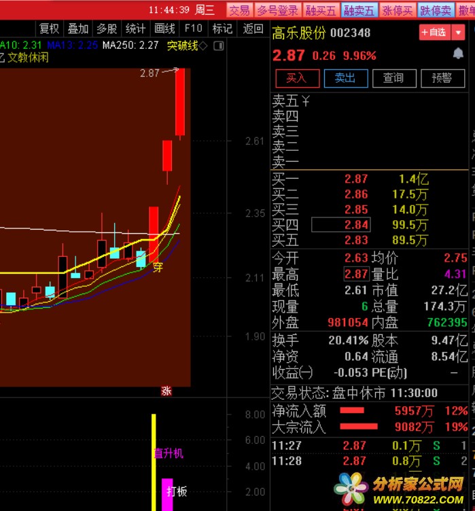
Task: Click the 大宗流入 red bar
Action: [359, 427]
